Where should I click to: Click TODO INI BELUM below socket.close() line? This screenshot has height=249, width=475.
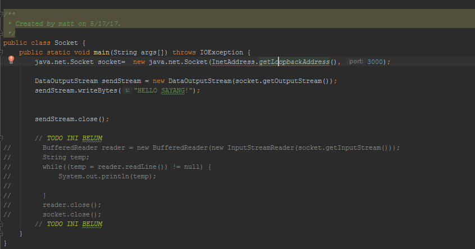[75, 224]
